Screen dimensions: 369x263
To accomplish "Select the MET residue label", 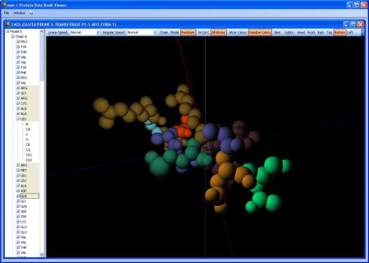I will pos(23,170).
